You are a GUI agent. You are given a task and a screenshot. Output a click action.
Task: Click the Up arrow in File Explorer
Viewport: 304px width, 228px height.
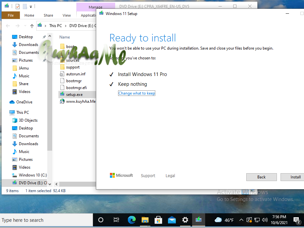[32, 26]
